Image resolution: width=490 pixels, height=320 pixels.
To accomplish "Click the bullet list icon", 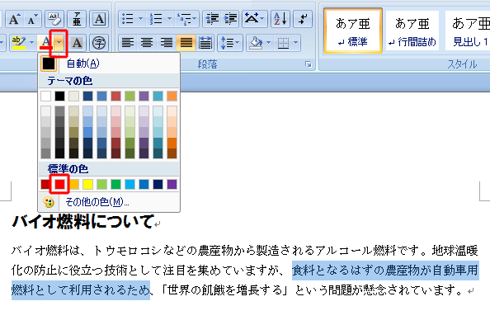I will click(x=128, y=19).
